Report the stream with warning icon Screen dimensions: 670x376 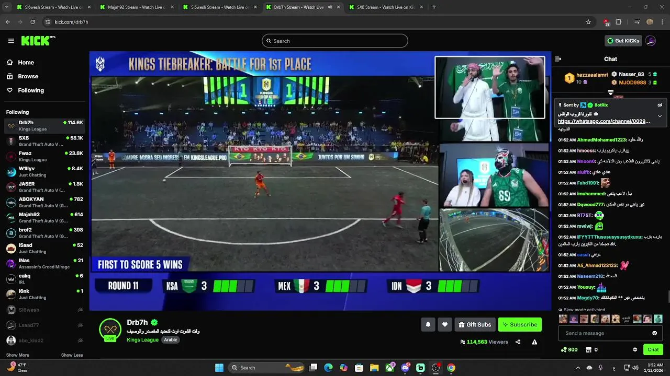[534, 342]
